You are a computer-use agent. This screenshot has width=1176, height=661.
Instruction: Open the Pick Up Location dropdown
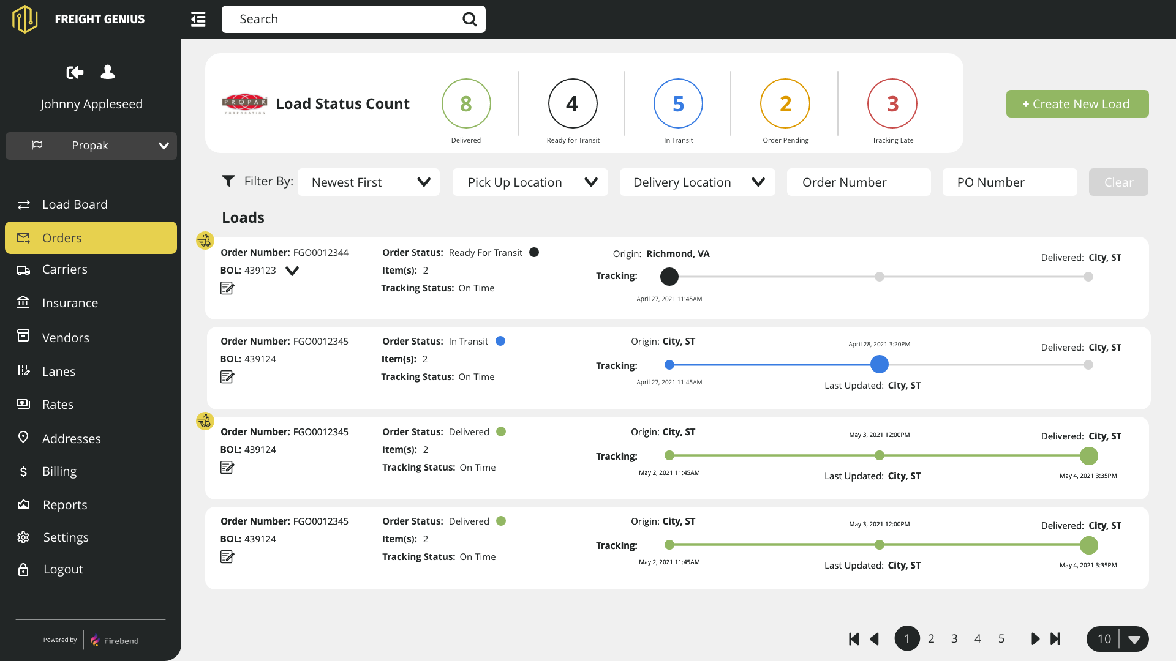click(x=530, y=182)
